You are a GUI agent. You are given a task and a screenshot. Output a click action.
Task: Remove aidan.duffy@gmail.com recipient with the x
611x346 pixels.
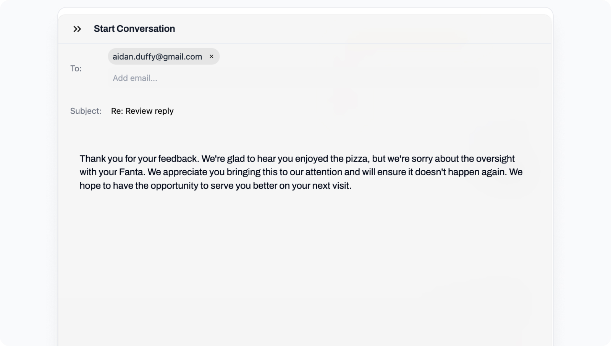(x=211, y=57)
